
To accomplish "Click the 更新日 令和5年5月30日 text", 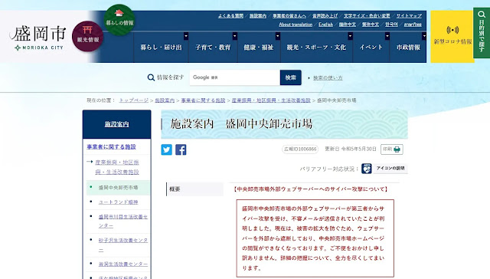I will tap(351, 149).
